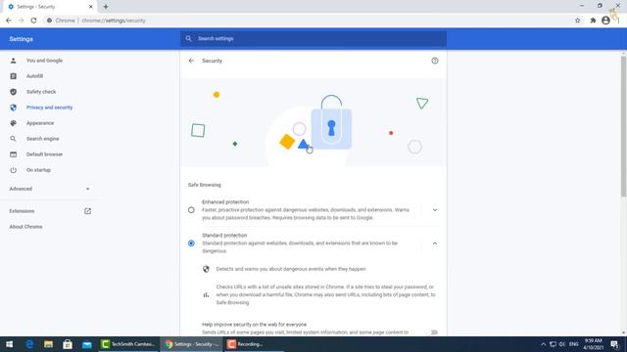Switch to TechSmith Camtasia taskbar button
Screen dimensions: 627x352
pyautogui.click(x=128, y=344)
